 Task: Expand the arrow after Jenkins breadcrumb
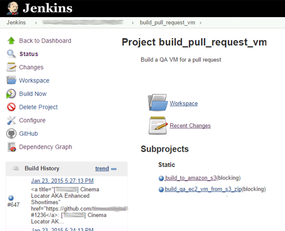(36, 23)
